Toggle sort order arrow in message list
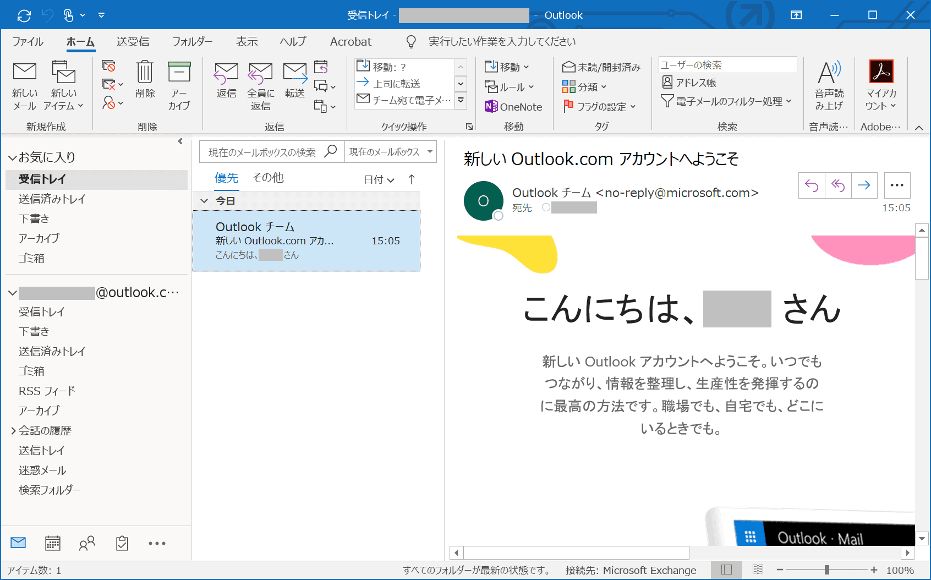The image size is (931, 580). (412, 179)
